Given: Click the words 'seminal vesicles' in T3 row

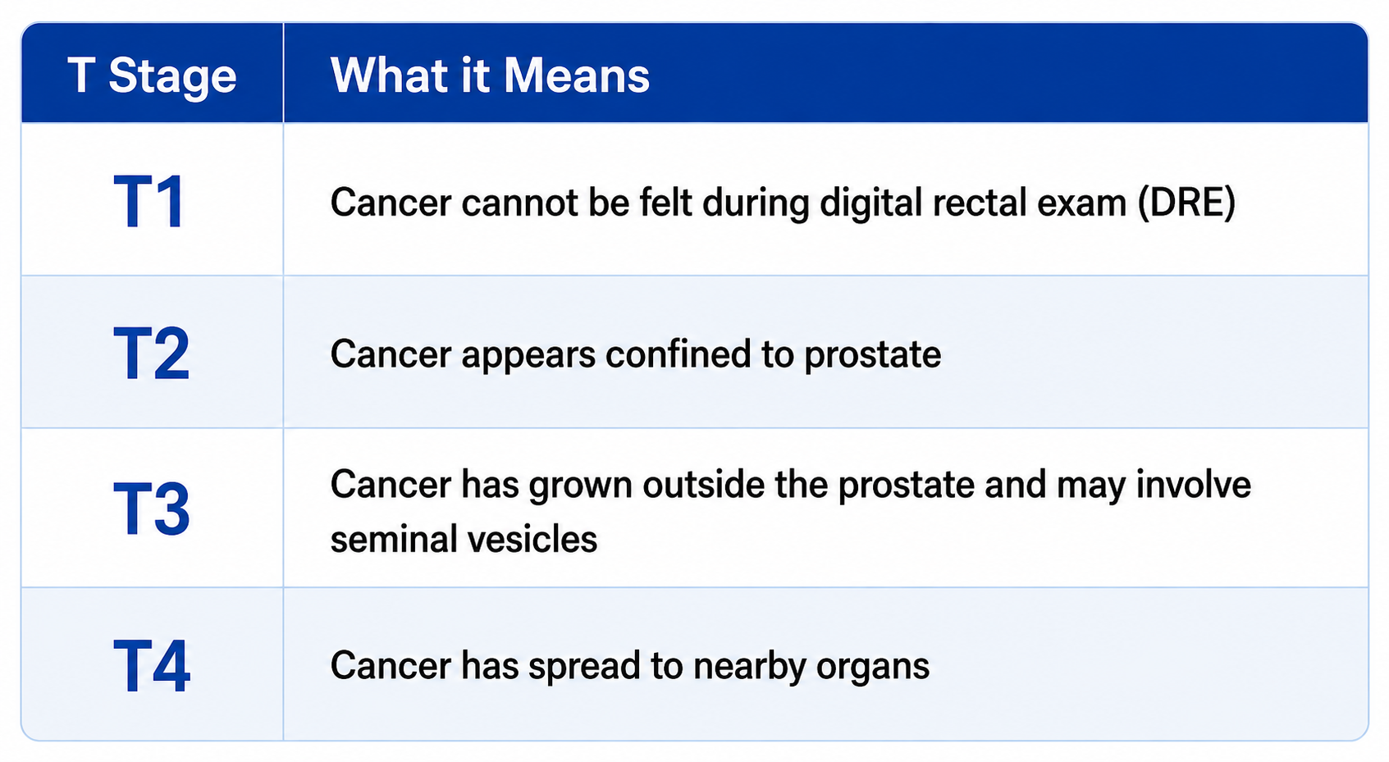Looking at the screenshot, I should pyautogui.click(x=464, y=540).
